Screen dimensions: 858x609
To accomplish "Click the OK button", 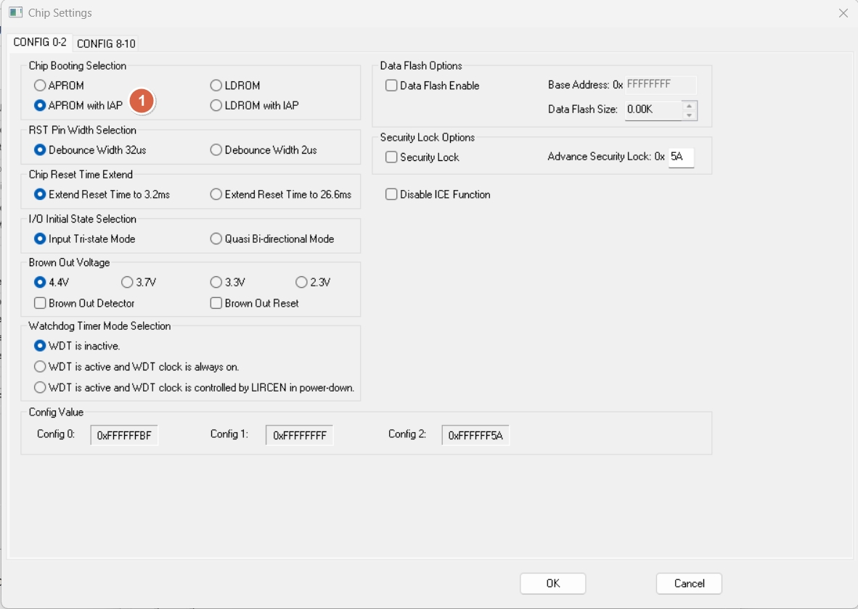I will pos(552,584).
